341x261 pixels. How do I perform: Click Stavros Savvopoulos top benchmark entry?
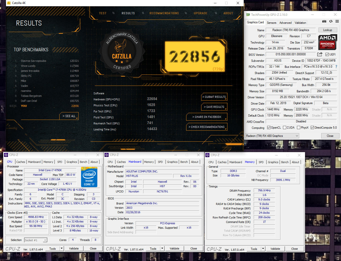[x=47, y=61]
